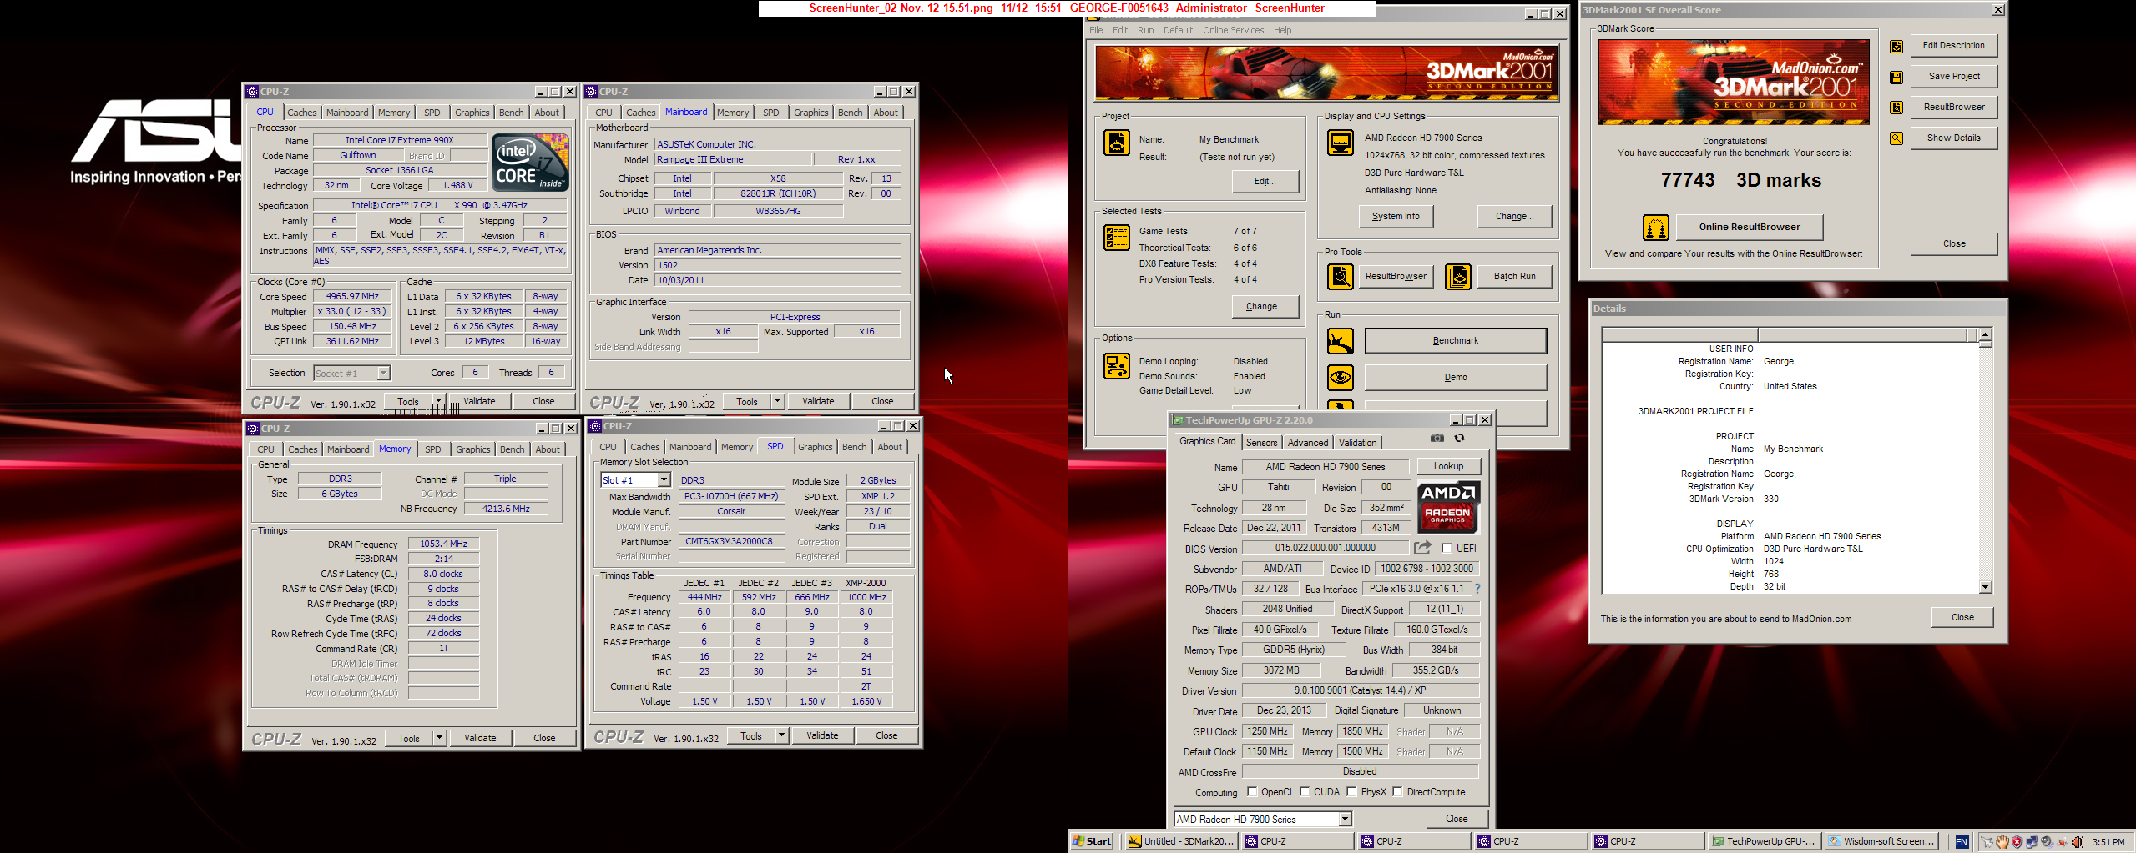The width and height of the screenshot is (2136, 853).
Task: Toggle the PhysX checkbox
Action: click(x=1351, y=792)
